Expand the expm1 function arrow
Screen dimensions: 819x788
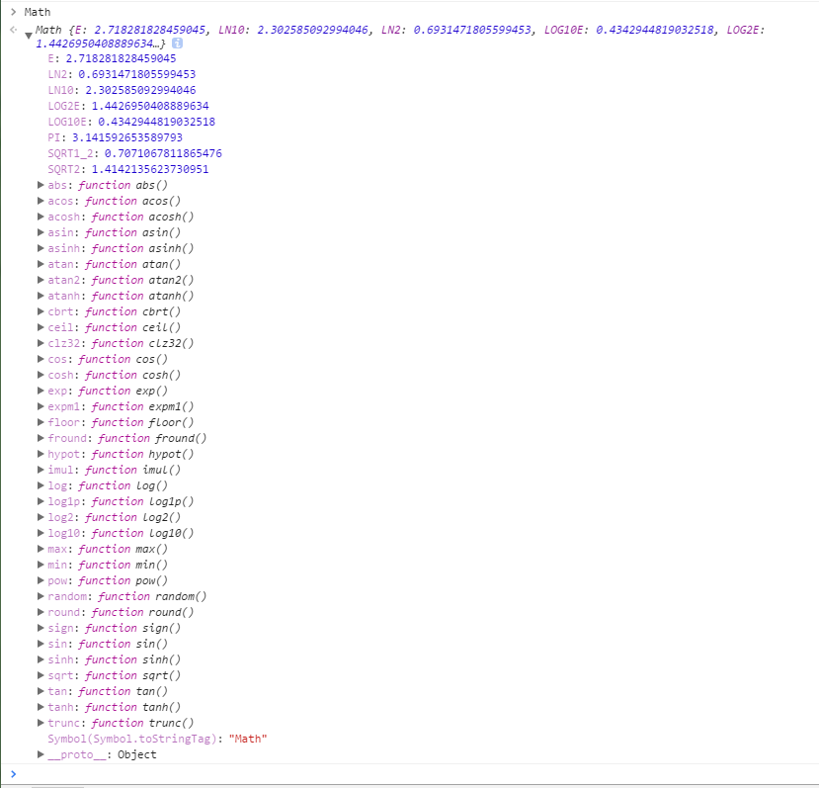[41, 406]
